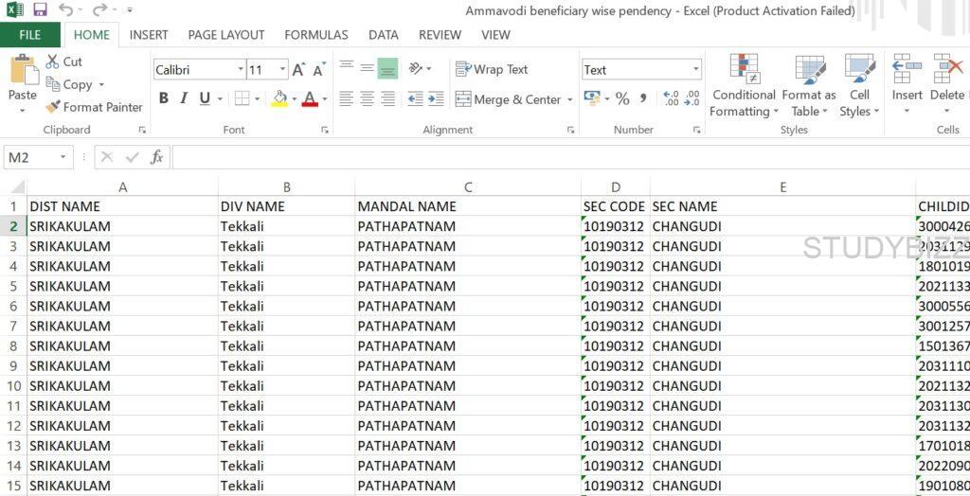Open Conditional Formatting button
This screenshot has width=970, height=496.
745,86
